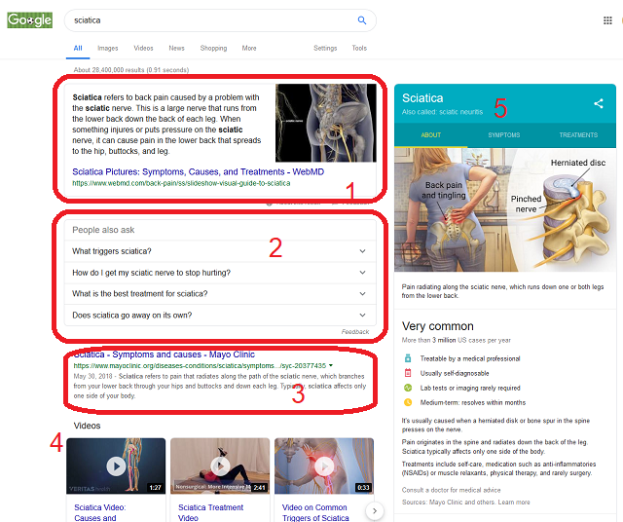
Task: Play Video on Common Triggers of Sciatica
Action: pyautogui.click(x=324, y=466)
